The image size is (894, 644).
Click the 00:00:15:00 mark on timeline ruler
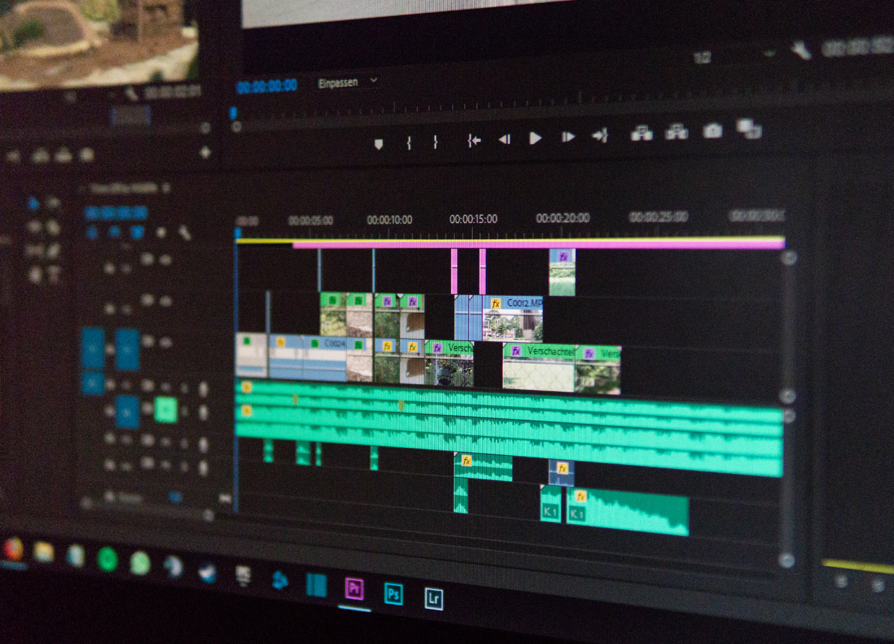[473, 219]
